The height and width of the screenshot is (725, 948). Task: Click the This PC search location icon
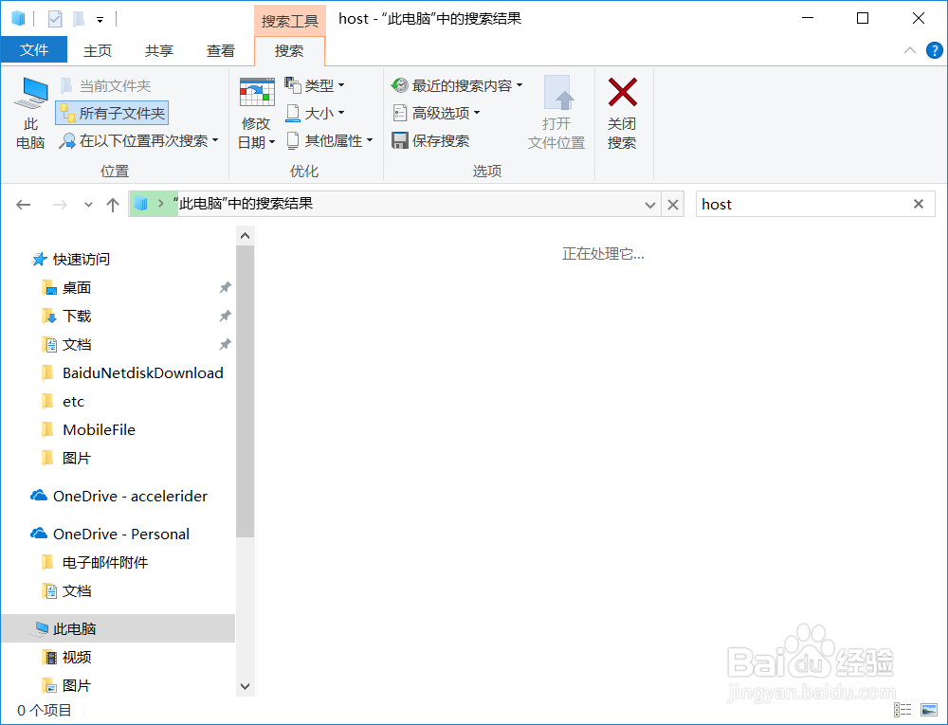pos(31,113)
